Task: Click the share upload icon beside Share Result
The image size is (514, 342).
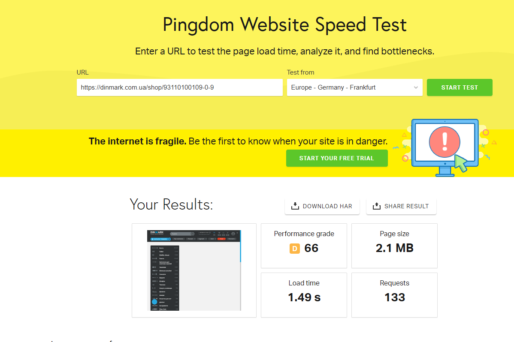Action: pos(376,206)
